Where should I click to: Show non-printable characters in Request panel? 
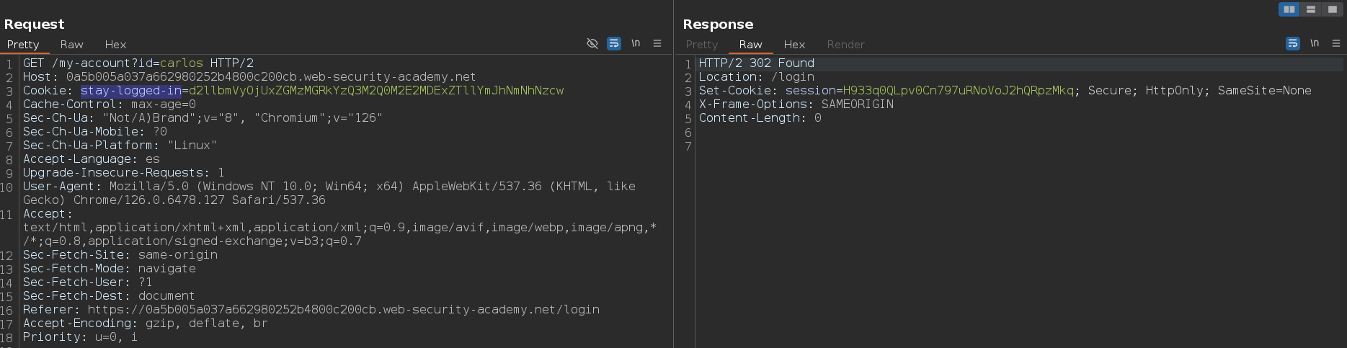point(636,43)
